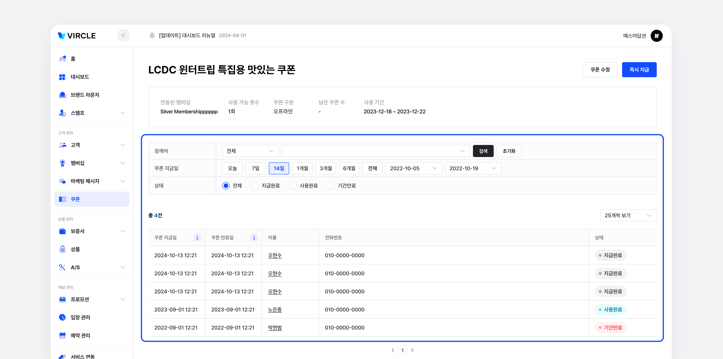The image size is (723, 359).
Task: Sort by 쿠폰 지급일 arrow icon
Action: 197,237
